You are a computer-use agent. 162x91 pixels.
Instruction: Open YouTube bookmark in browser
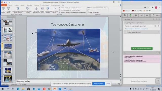click(x=127, y=11)
